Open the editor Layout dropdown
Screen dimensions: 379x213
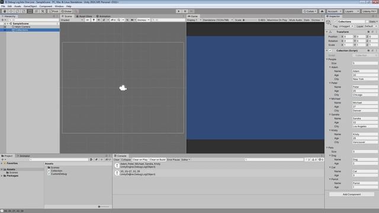click(x=369, y=11)
